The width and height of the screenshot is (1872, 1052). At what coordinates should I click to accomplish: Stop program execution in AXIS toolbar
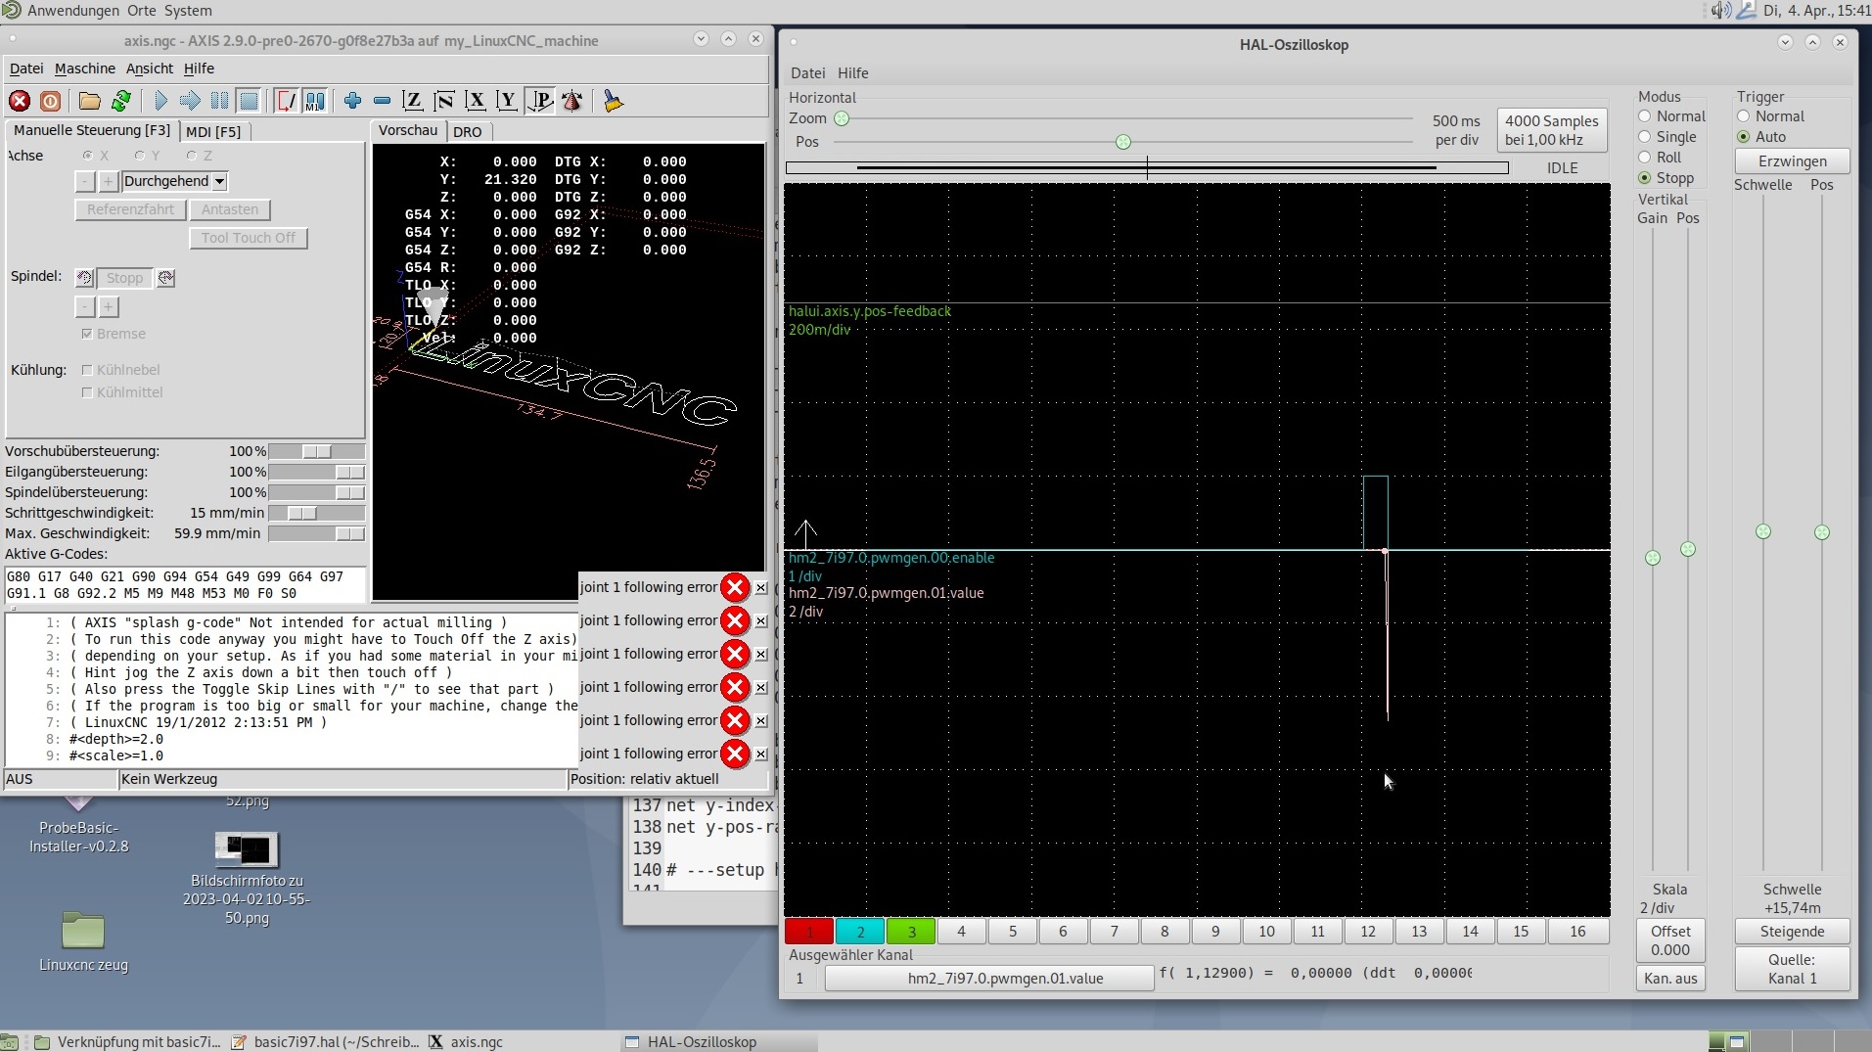[249, 101]
